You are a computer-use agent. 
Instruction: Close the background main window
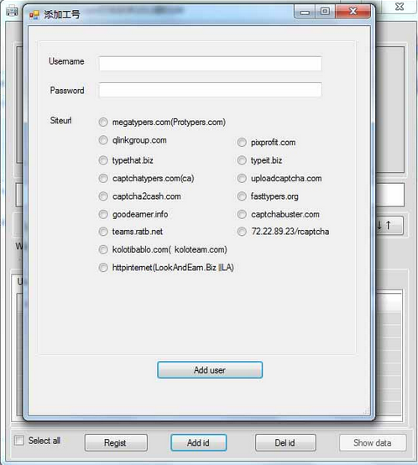point(400,7)
